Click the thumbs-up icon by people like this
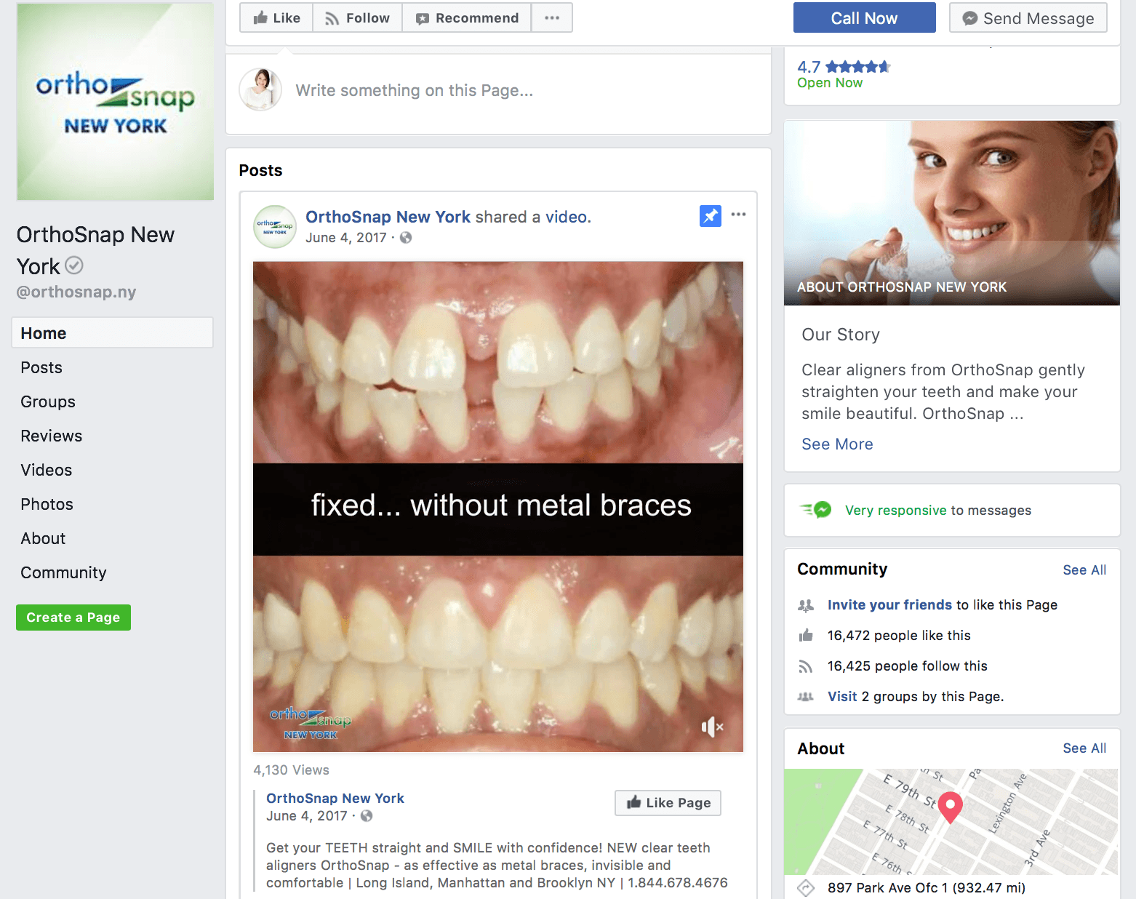The width and height of the screenshot is (1136, 899). point(806,636)
